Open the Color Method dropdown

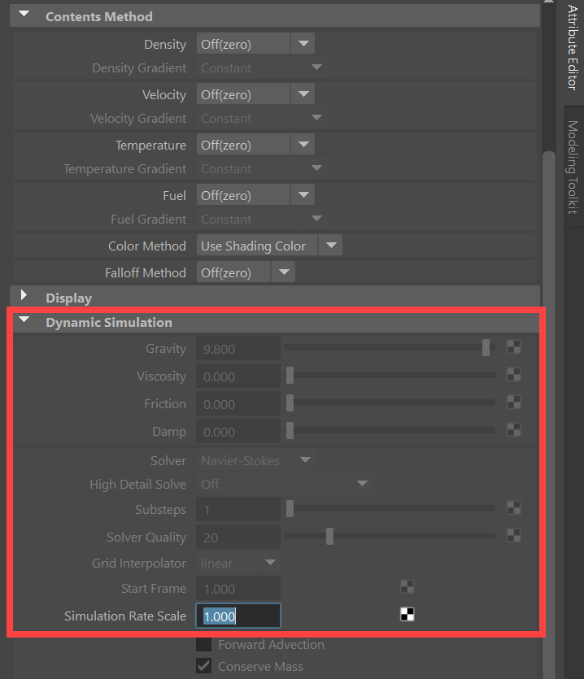(x=269, y=246)
